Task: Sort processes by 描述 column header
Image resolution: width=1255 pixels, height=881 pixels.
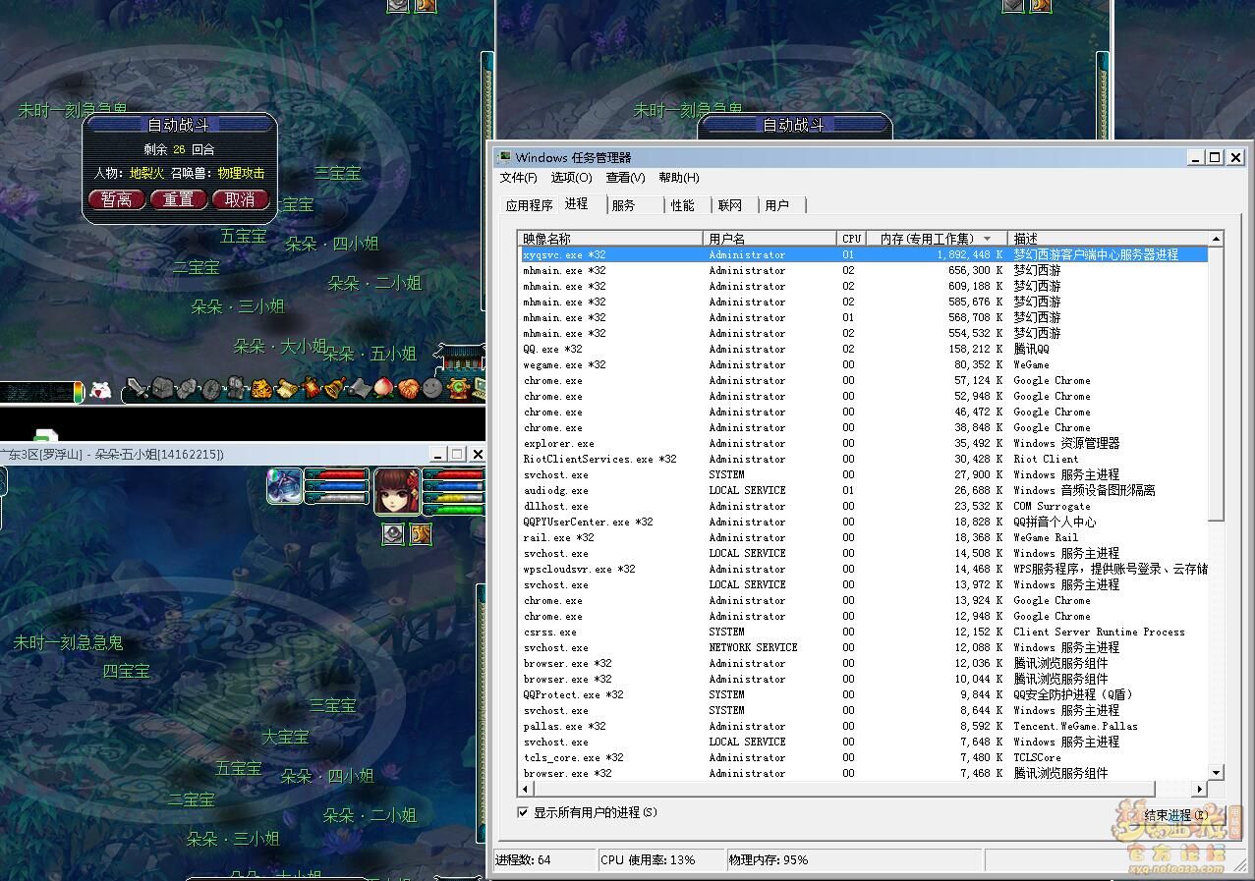Action: (x=1108, y=239)
